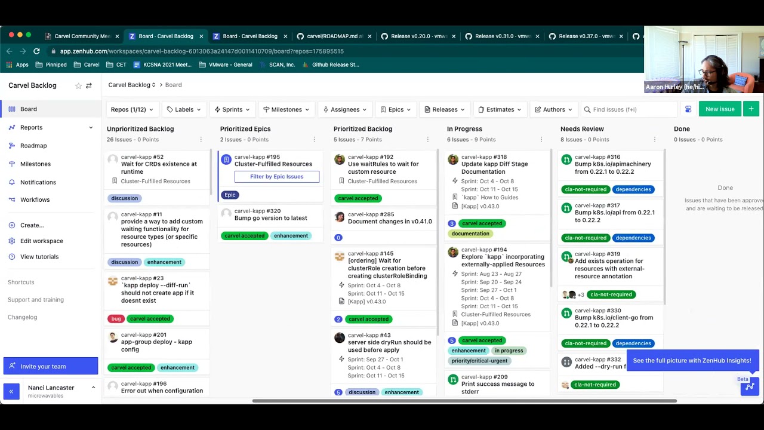The width and height of the screenshot is (764, 430).
Task: Open Support and training link
Action: pos(36,300)
